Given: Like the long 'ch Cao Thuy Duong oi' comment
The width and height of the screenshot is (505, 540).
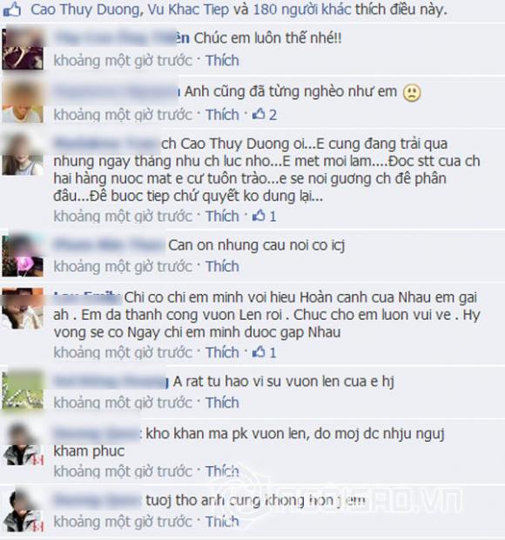Looking at the screenshot, I should tap(222, 217).
